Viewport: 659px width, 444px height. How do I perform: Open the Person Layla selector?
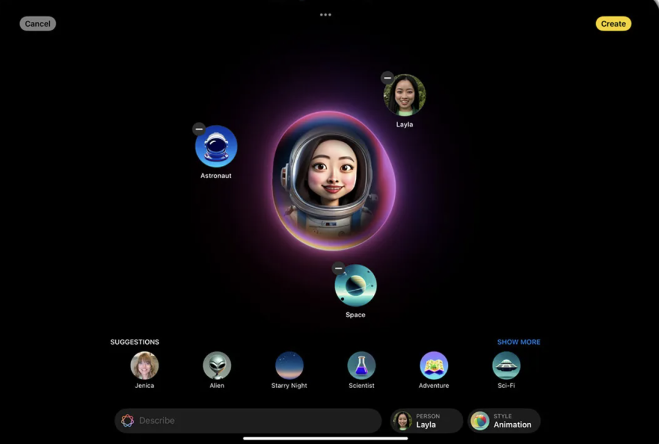[426, 420]
